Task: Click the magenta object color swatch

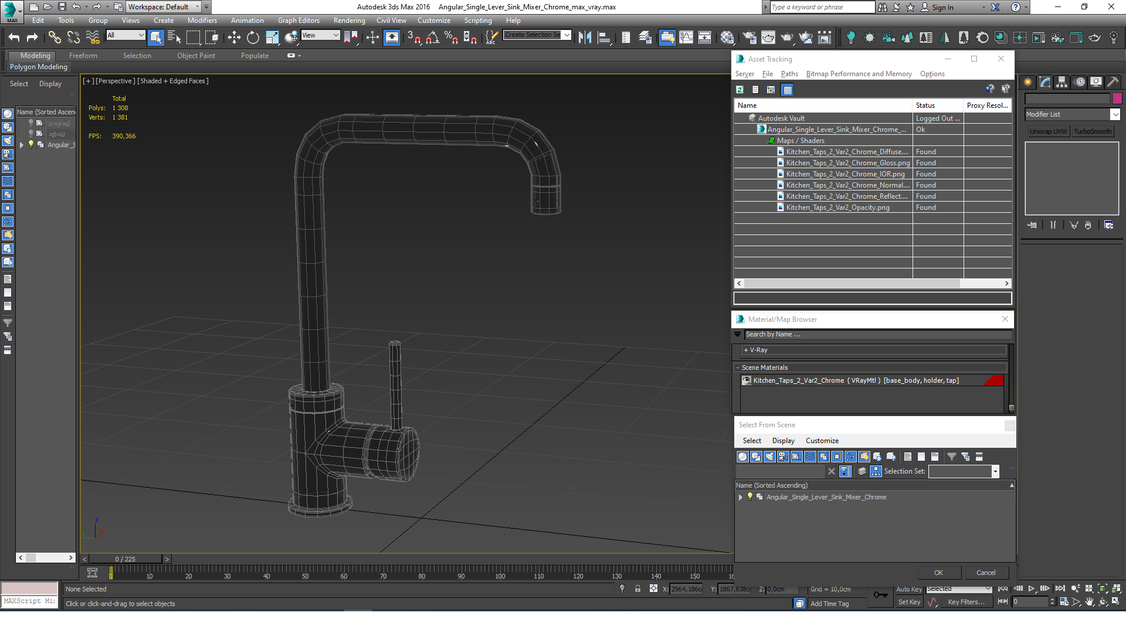Action: (x=1117, y=98)
